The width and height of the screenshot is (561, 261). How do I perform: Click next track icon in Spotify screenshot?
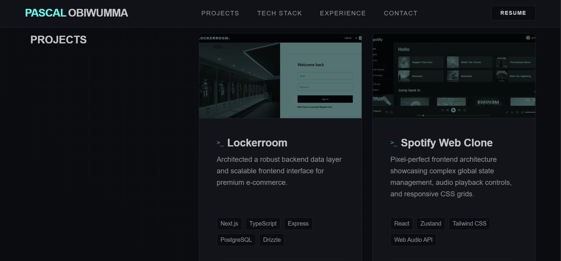click(460, 110)
